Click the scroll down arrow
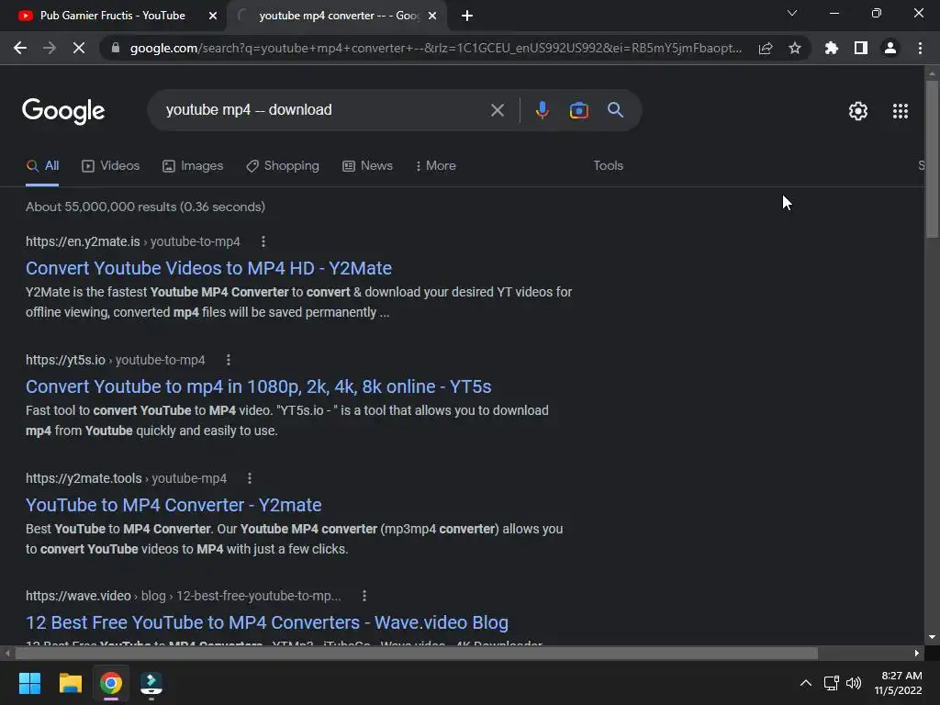Viewport: 940px width, 705px height. (932, 637)
